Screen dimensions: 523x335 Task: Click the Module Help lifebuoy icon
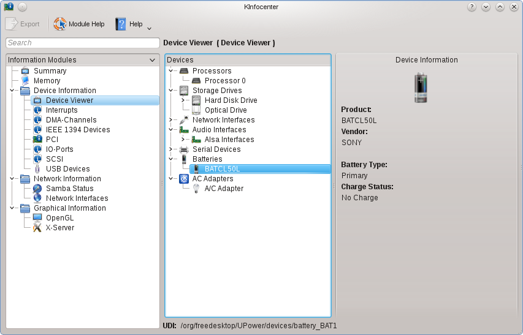click(60, 24)
